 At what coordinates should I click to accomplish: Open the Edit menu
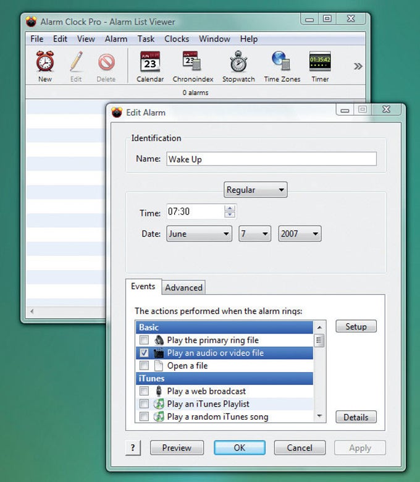60,39
